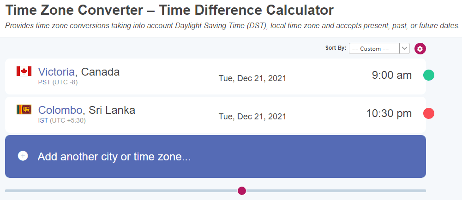Open the Victoria city link
The height and width of the screenshot is (200, 462).
[x=56, y=72]
